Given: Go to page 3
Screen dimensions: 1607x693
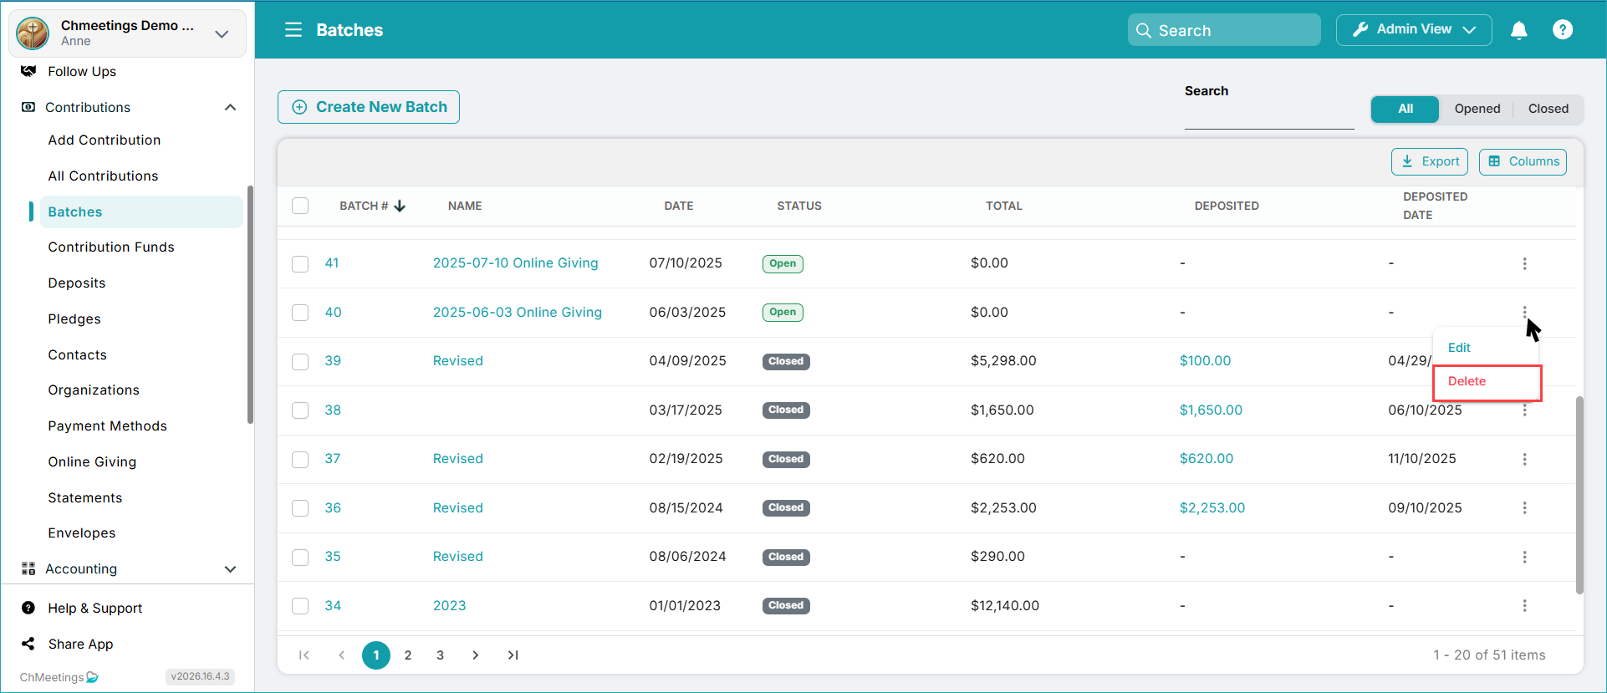Looking at the screenshot, I should [440, 655].
